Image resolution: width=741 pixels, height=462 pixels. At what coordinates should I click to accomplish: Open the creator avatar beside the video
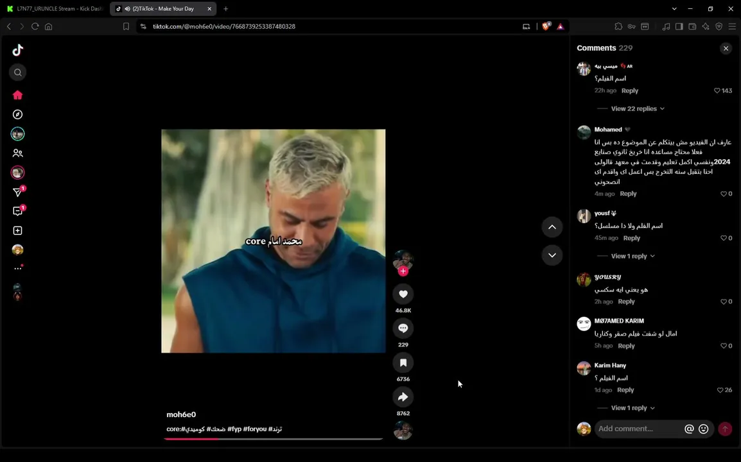pos(403,259)
